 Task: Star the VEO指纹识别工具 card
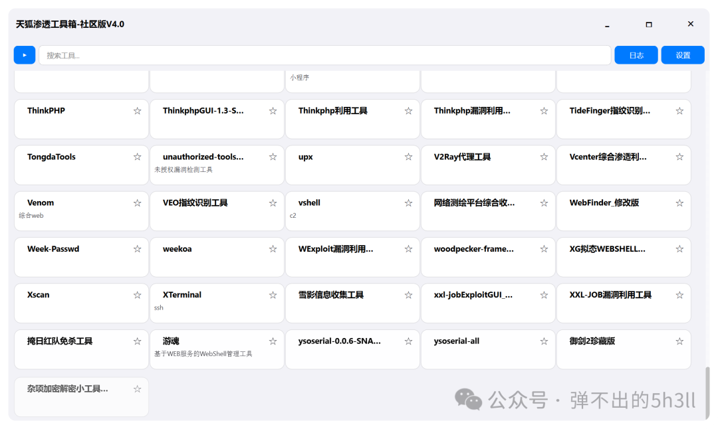click(x=273, y=203)
